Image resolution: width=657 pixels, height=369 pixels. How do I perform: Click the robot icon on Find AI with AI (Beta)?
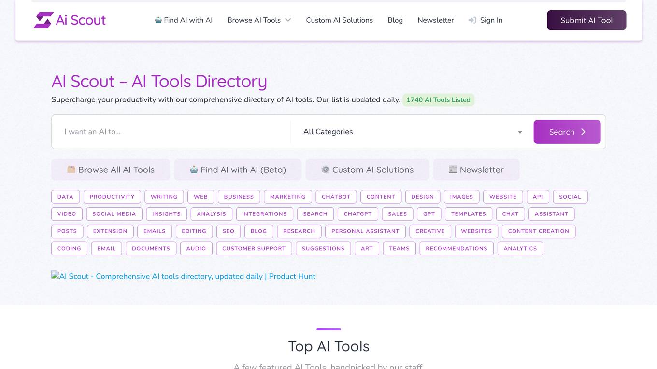pos(194,170)
